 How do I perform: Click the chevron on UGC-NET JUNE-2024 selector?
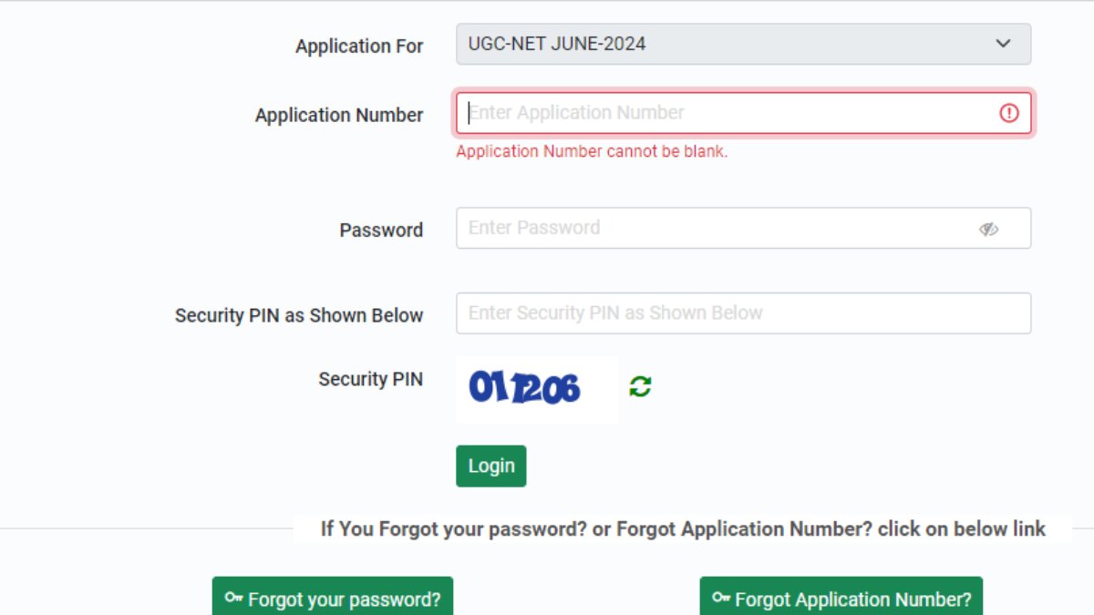[1003, 43]
